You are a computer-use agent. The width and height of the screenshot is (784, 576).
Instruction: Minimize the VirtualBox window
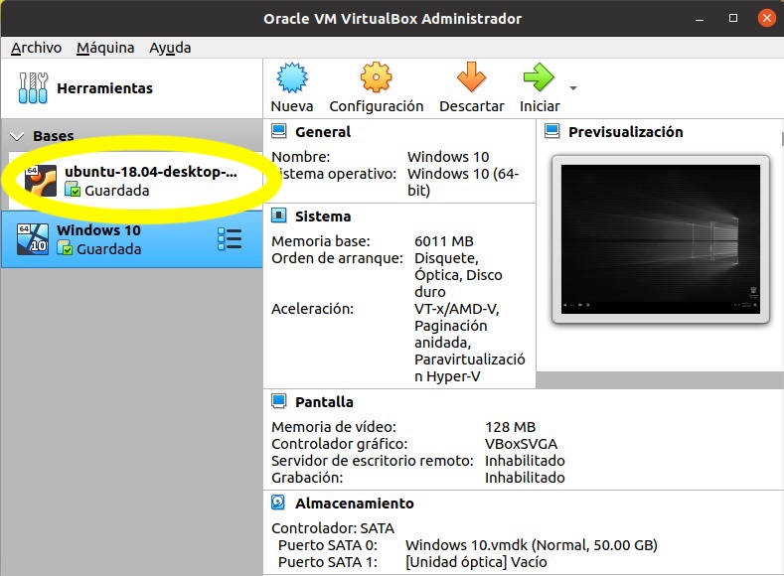click(x=700, y=19)
